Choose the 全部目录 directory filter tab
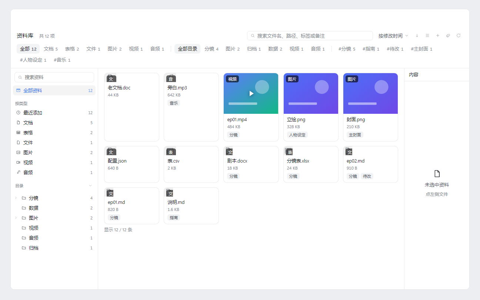 pos(187,49)
